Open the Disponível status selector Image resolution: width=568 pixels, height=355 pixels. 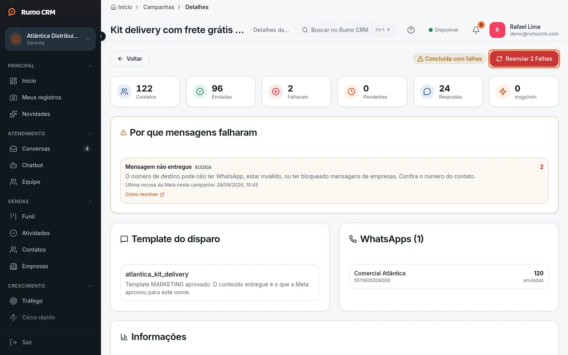pyautogui.click(x=443, y=30)
